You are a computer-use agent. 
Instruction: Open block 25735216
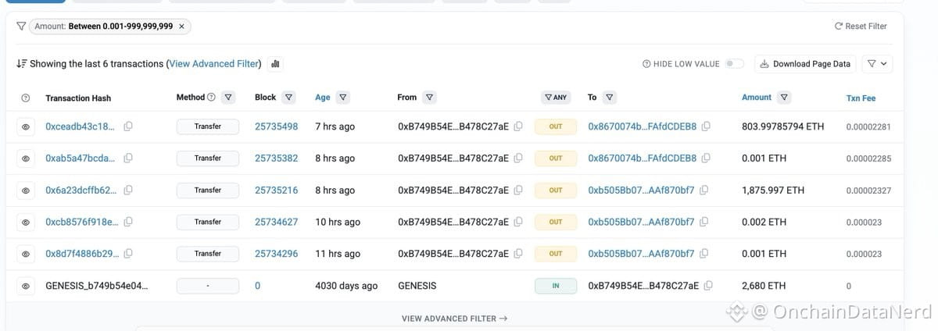(x=276, y=190)
